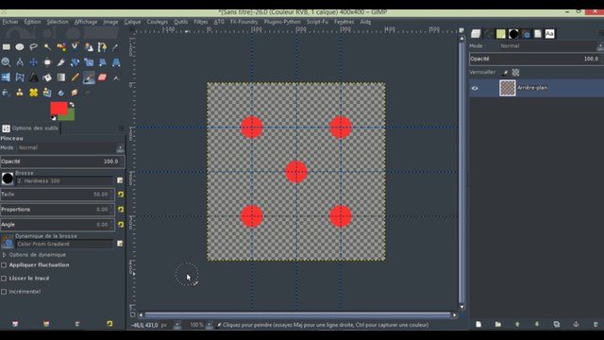Select the Cage Transform tool
The image size is (604, 340).
pos(20,77)
